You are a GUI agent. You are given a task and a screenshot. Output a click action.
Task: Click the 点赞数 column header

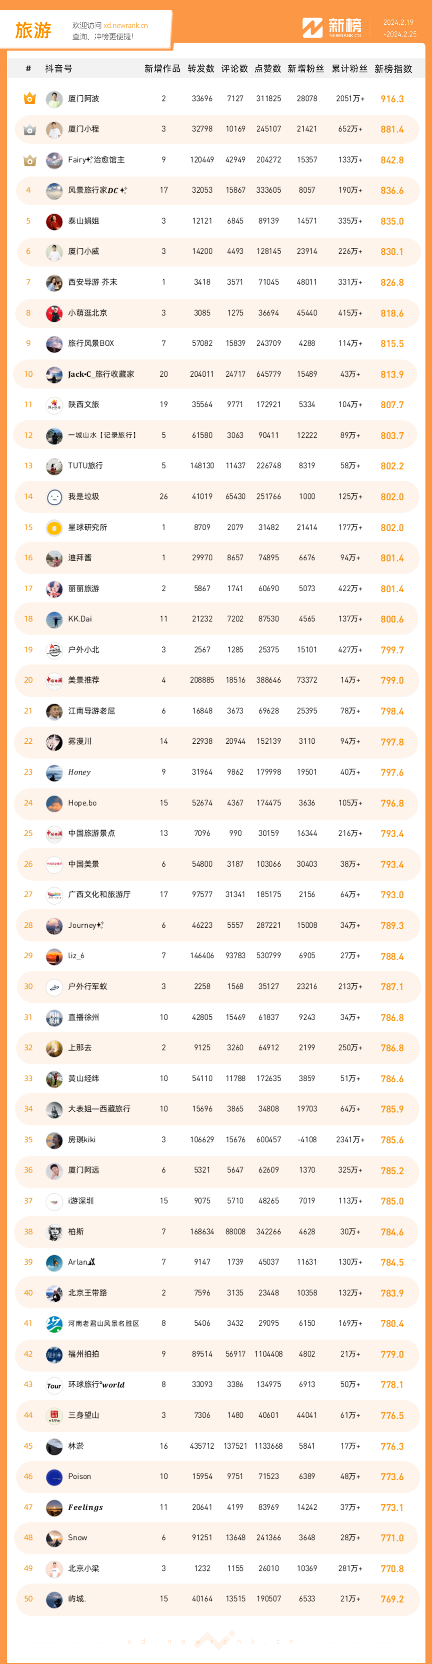(x=267, y=68)
